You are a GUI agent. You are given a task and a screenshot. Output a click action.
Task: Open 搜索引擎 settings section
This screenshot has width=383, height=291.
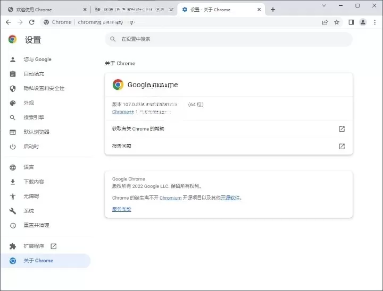pyautogui.click(x=46, y=117)
